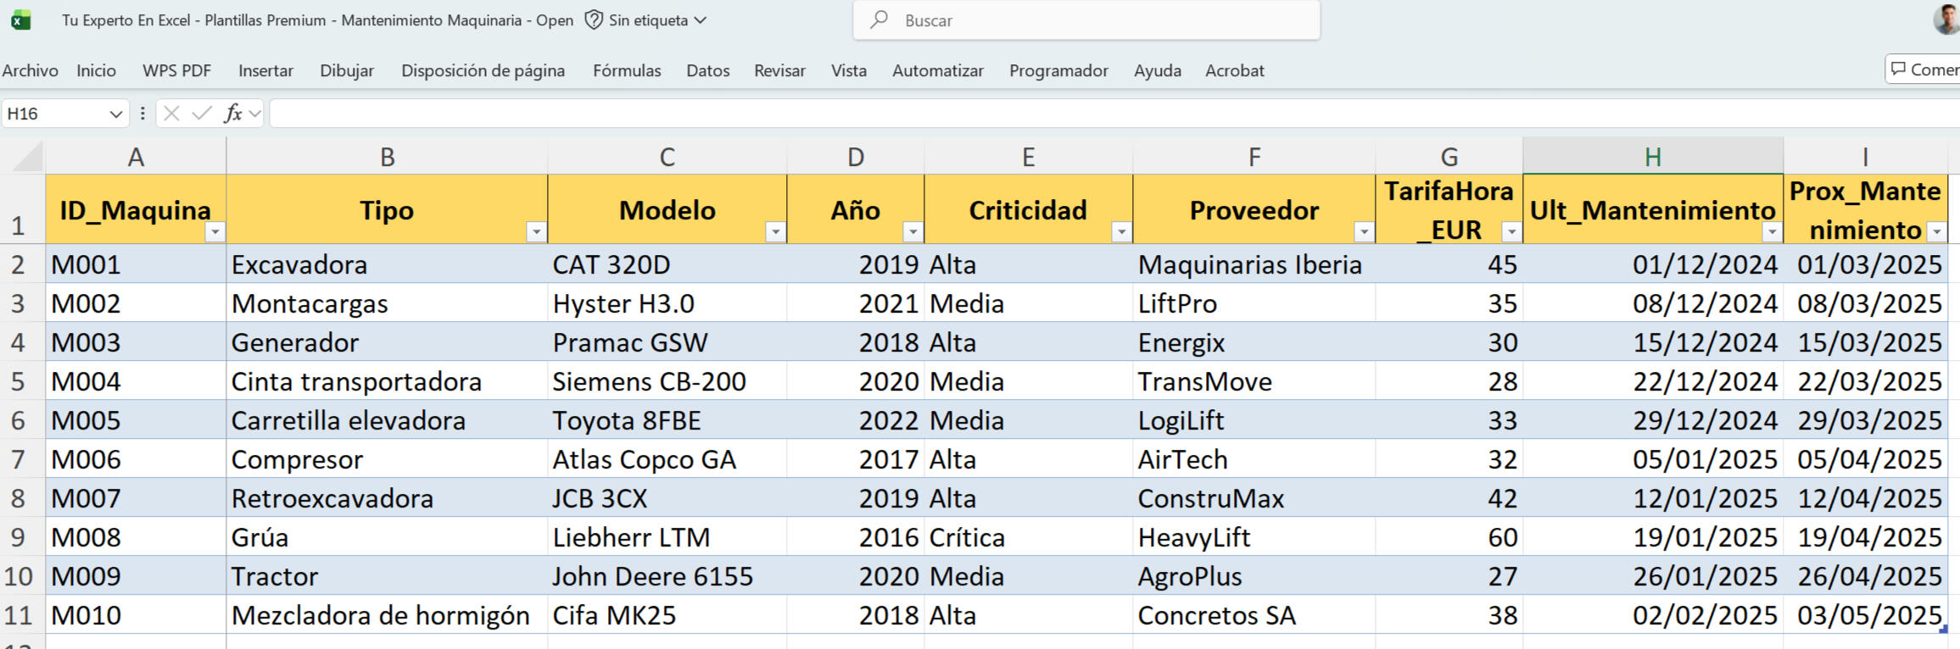
Task: Open the Año column filter dropdown
Action: (x=913, y=231)
